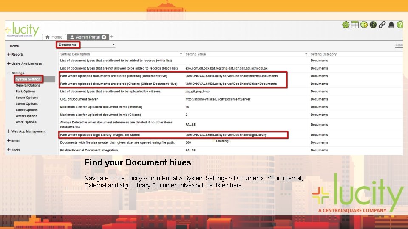
Task: Click FALSE for Always Delete file
Action: (x=190, y=125)
